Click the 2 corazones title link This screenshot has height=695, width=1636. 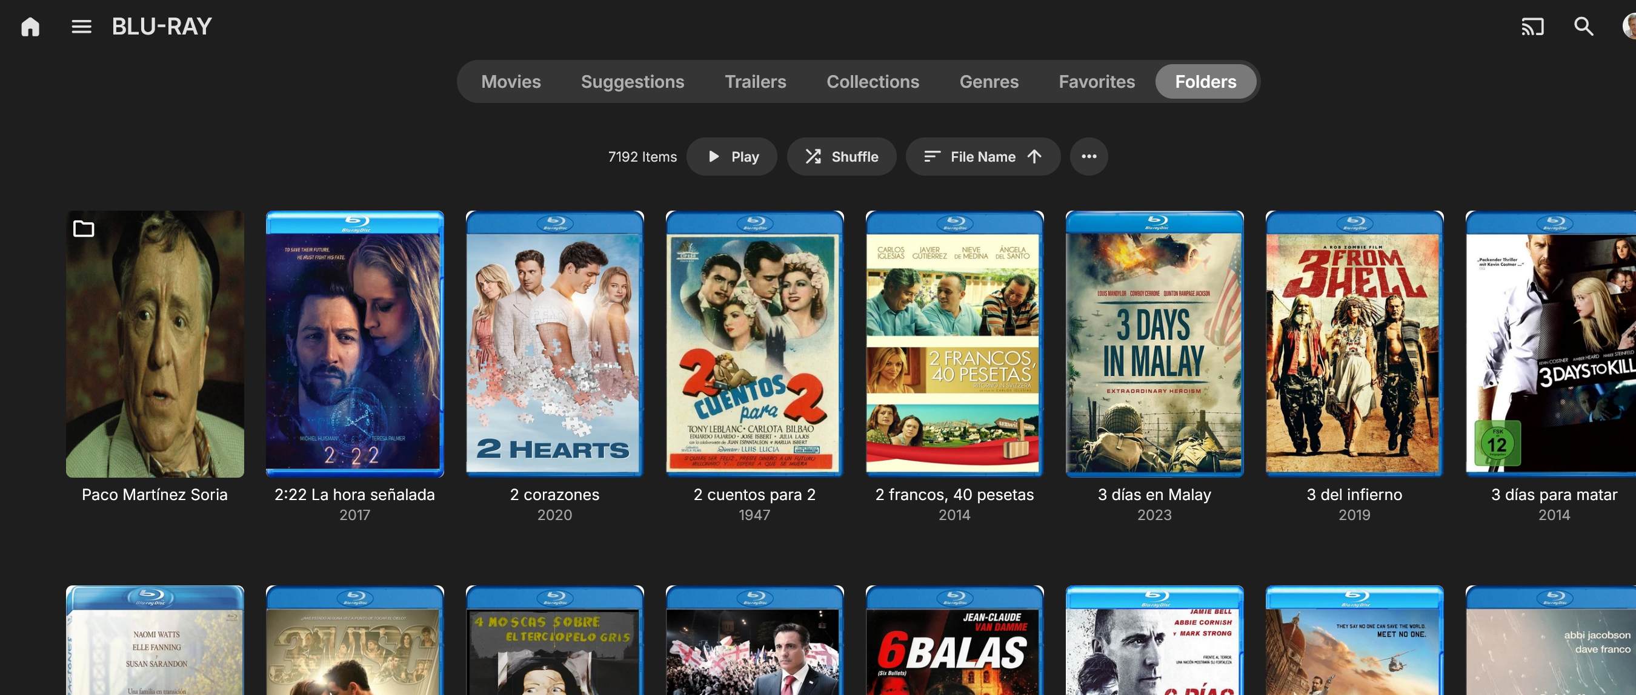point(554,495)
